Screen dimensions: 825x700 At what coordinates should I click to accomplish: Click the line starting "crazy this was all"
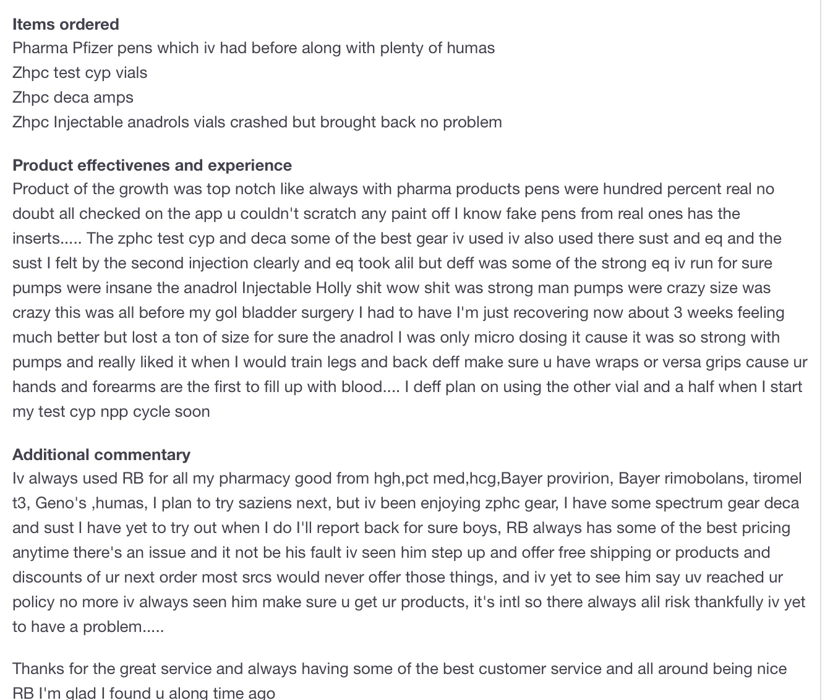pyautogui.click(x=398, y=313)
